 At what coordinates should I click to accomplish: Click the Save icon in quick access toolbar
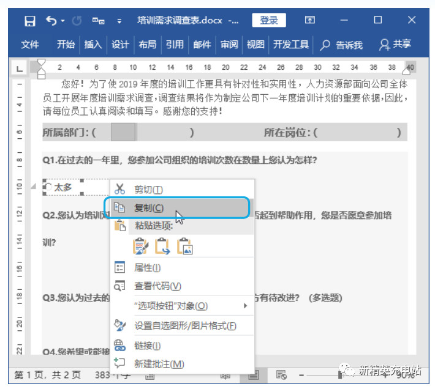point(30,21)
